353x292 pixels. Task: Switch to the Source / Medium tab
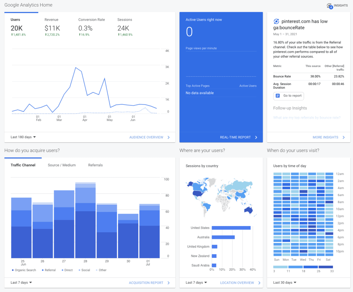coord(61,165)
